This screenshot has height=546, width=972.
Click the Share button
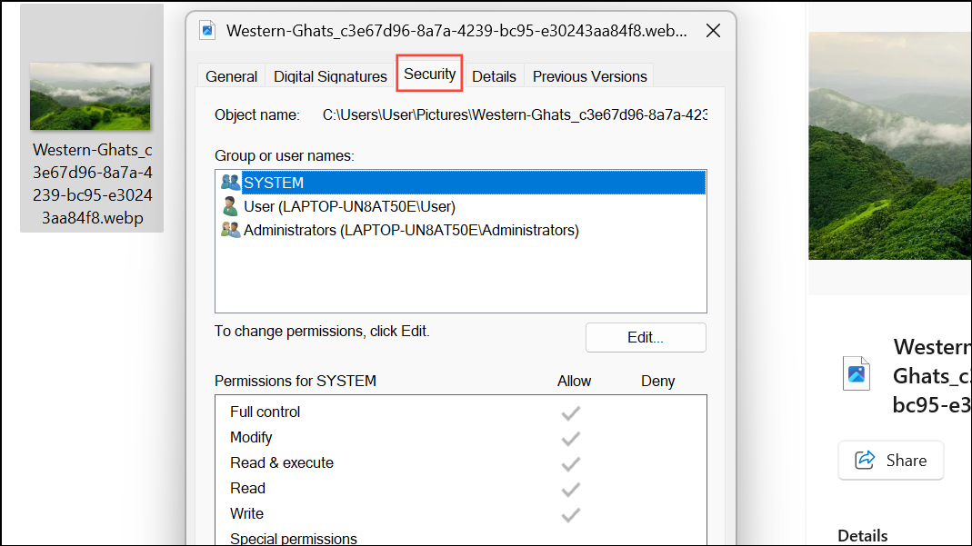click(891, 460)
